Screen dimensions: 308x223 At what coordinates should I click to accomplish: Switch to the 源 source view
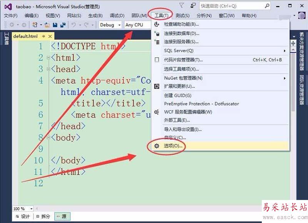point(62,216)
